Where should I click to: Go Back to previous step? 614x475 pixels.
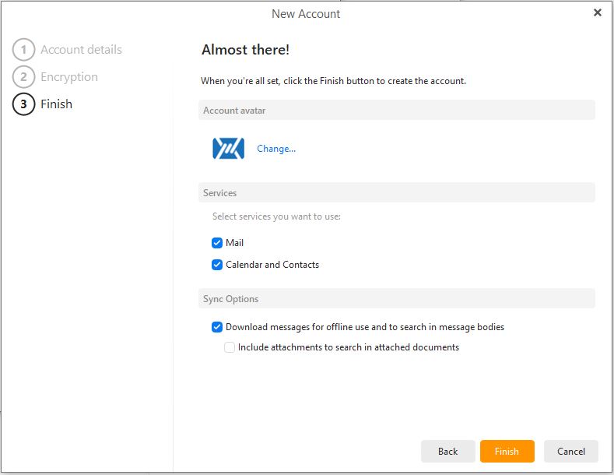point(448,451)
